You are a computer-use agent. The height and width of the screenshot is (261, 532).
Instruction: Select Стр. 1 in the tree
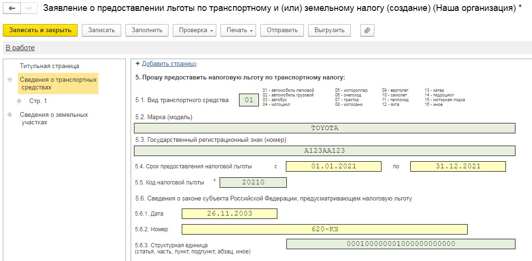(38, 101)
